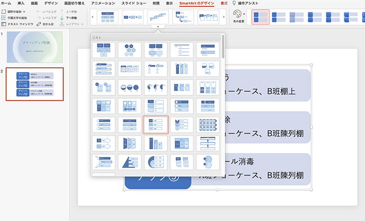This screenshot has width=365, height=221.
Task: Show next layouts with the right arrow
Action: [224, 17]
